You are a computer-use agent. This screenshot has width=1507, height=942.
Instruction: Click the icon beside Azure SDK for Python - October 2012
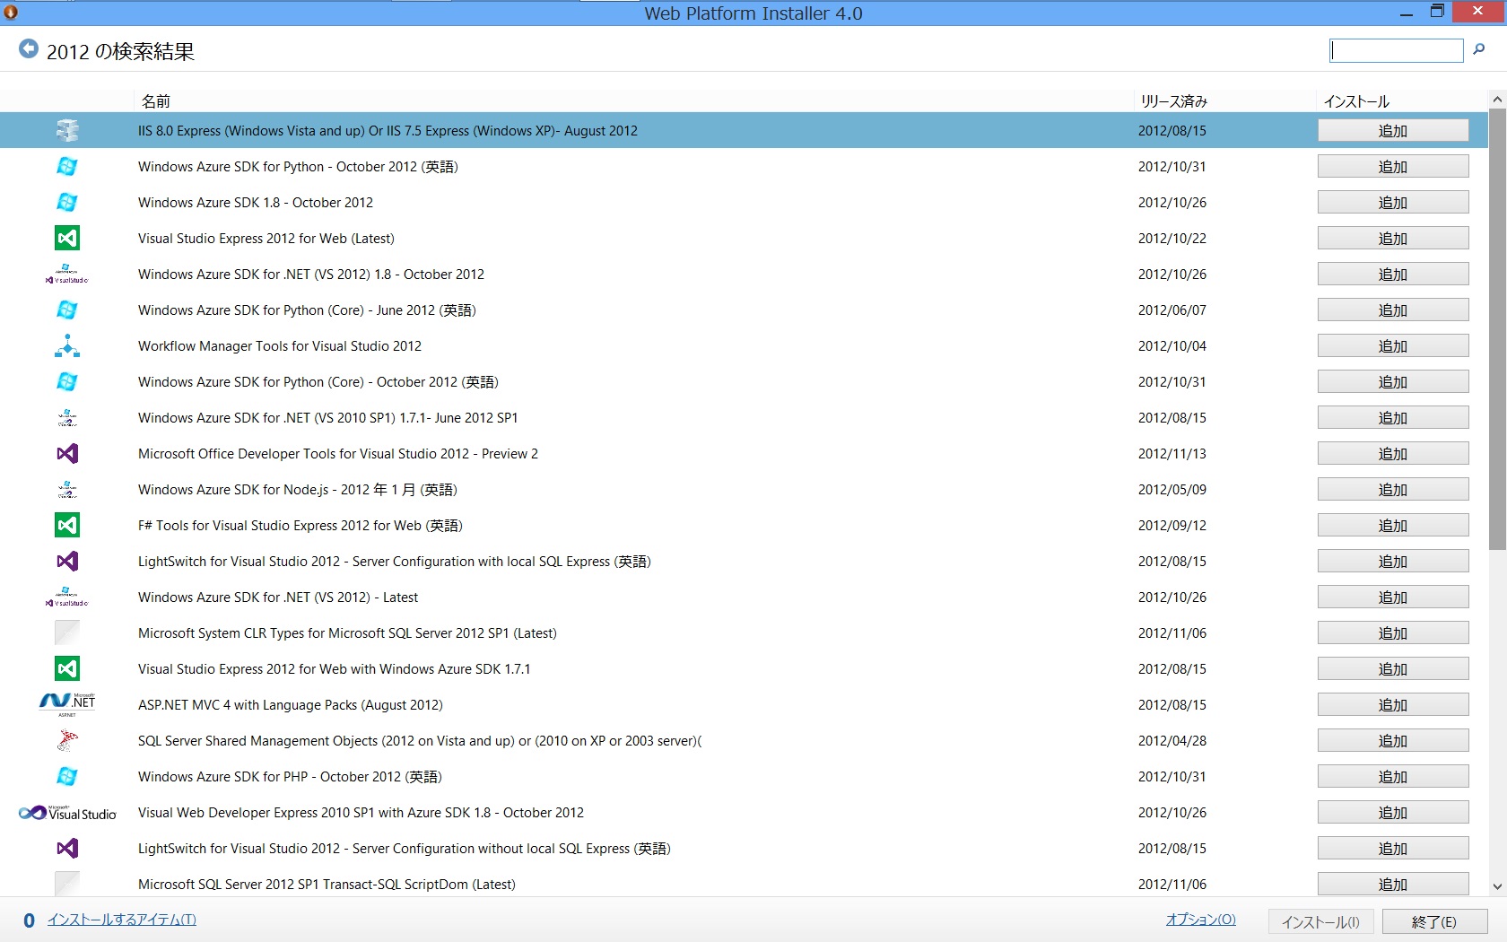click(67, 167)
